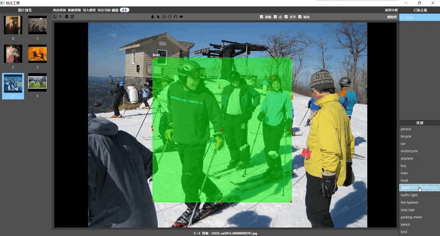Choose 'truck' in the class list
This screenshot has width=440, height=236.
(419, 181)
